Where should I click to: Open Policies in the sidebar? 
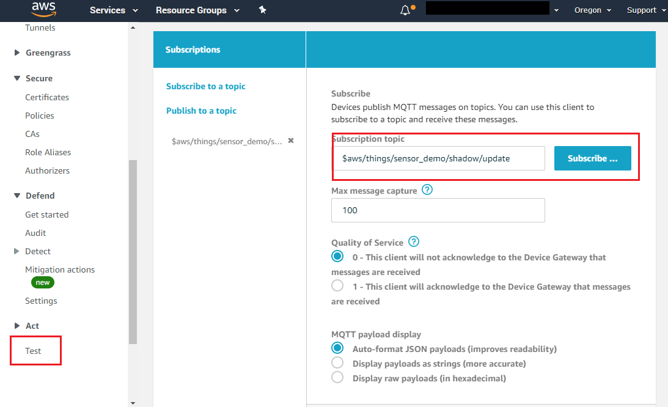click(x=40, y=116)
